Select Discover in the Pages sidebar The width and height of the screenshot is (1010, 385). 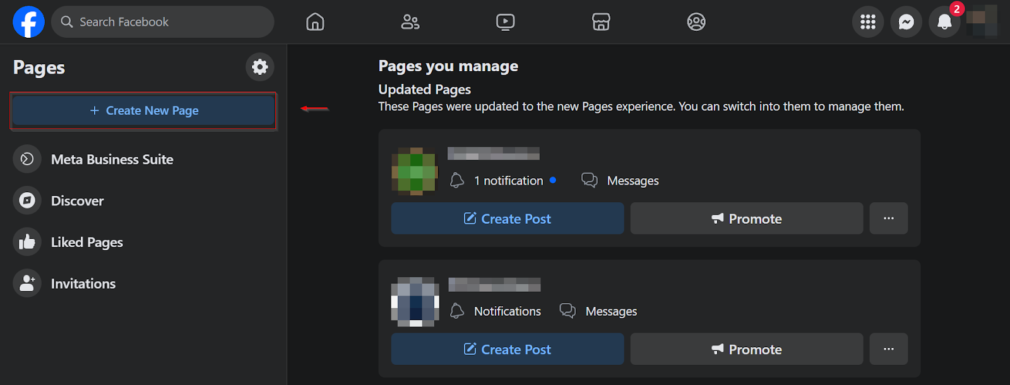144,201
